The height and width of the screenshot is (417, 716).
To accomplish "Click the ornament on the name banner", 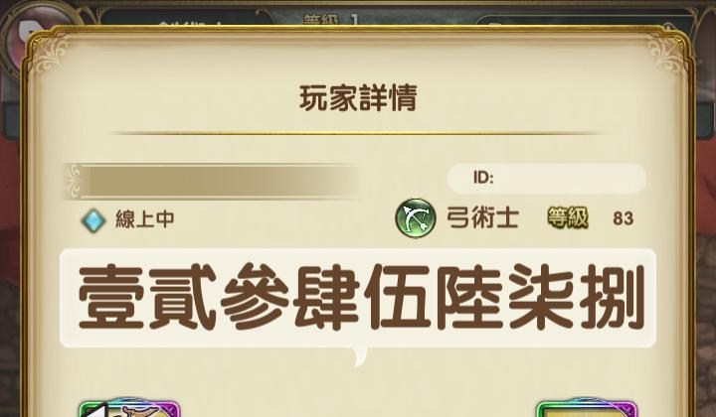I will pyautogui.click(x=74, y=181).
